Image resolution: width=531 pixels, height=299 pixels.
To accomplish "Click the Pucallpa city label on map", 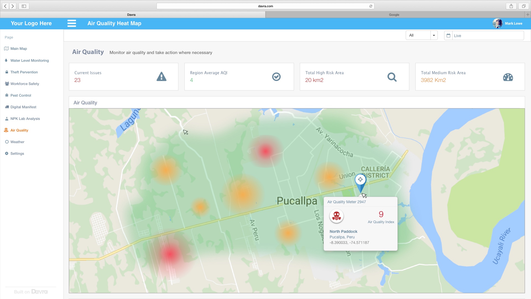I will click(297, 201).
